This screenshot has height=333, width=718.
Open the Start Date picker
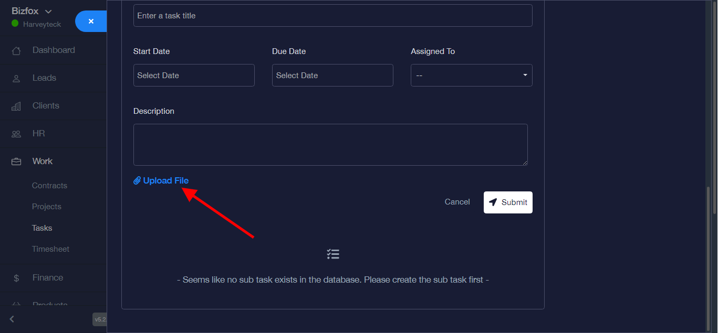pos(194,76)
